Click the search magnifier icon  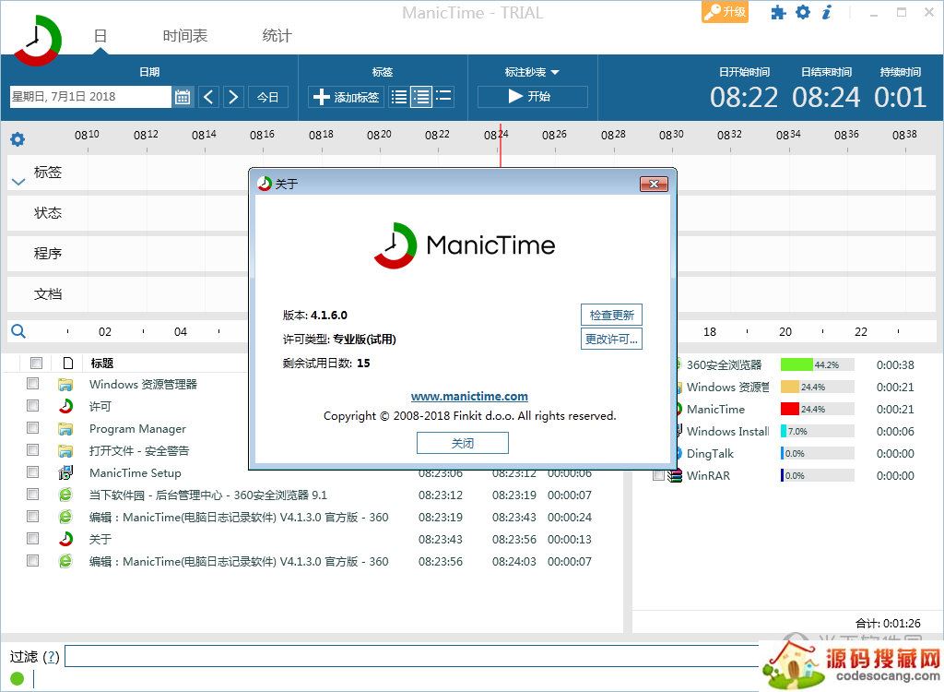coord(18,331)
